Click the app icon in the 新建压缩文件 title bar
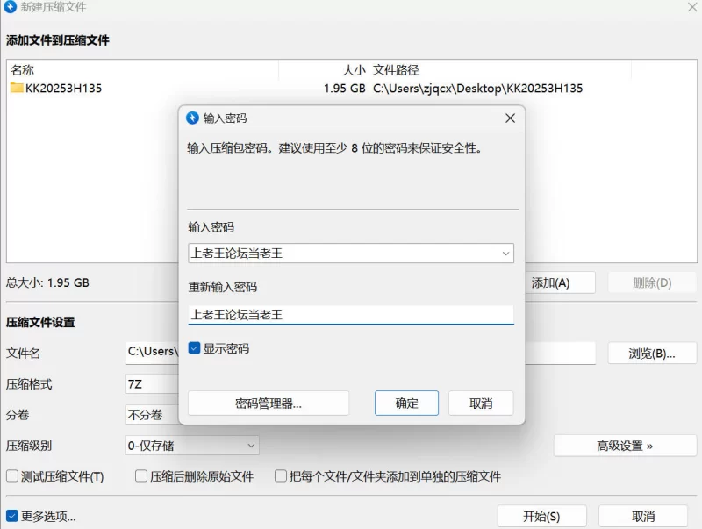 click(x=10, y=7)
